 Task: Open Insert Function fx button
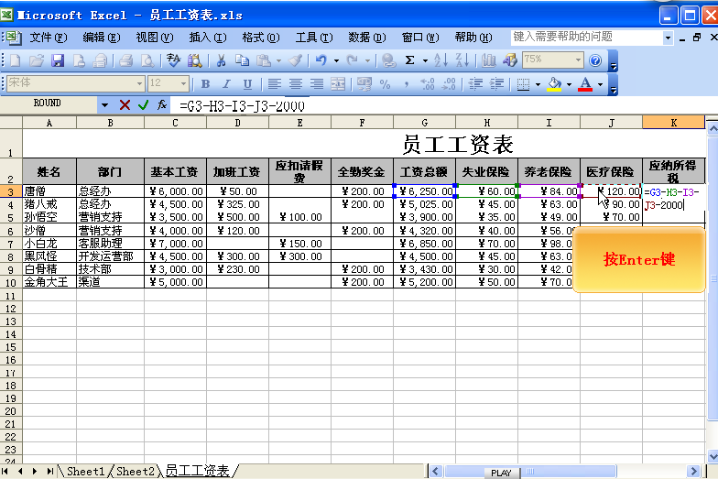[x=161, y=105]
